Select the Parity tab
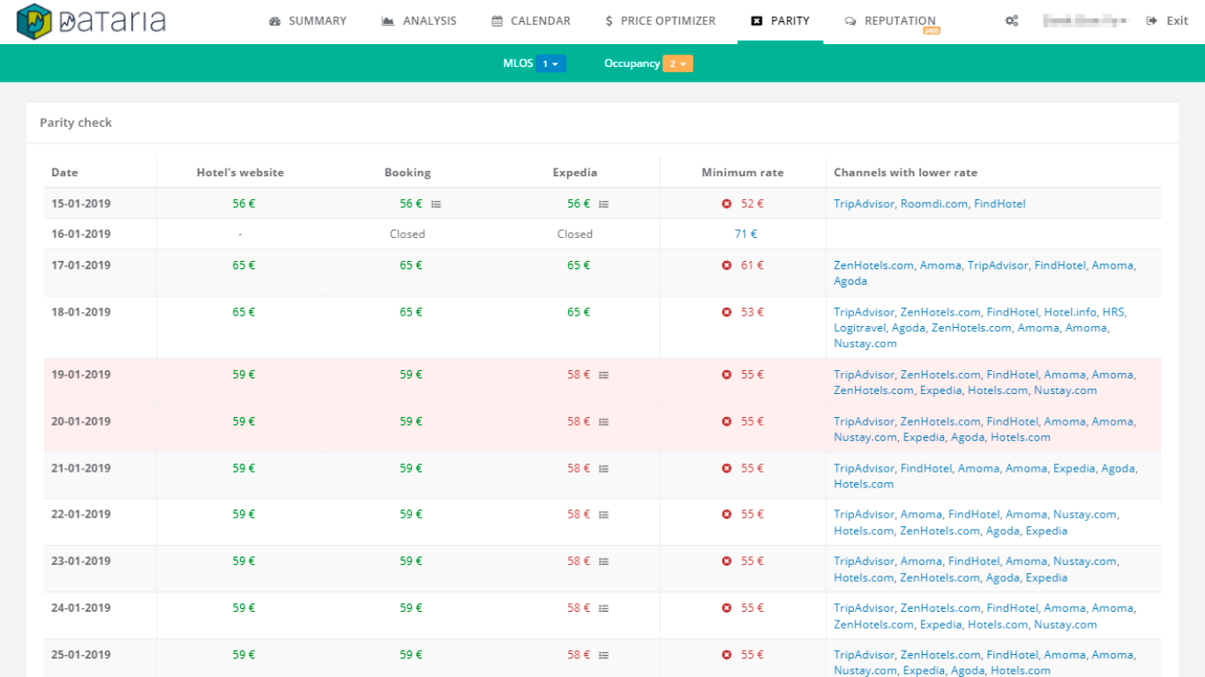This screenshot has height=677, width=1205. (x=780, y=21)
